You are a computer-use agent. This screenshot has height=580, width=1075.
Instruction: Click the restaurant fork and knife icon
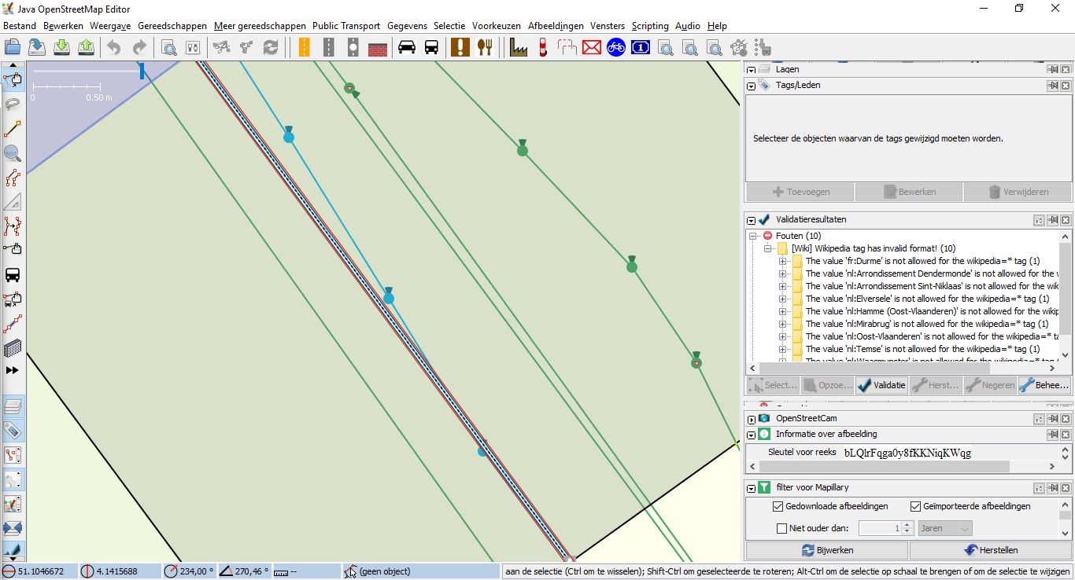[x=485, y=47]
